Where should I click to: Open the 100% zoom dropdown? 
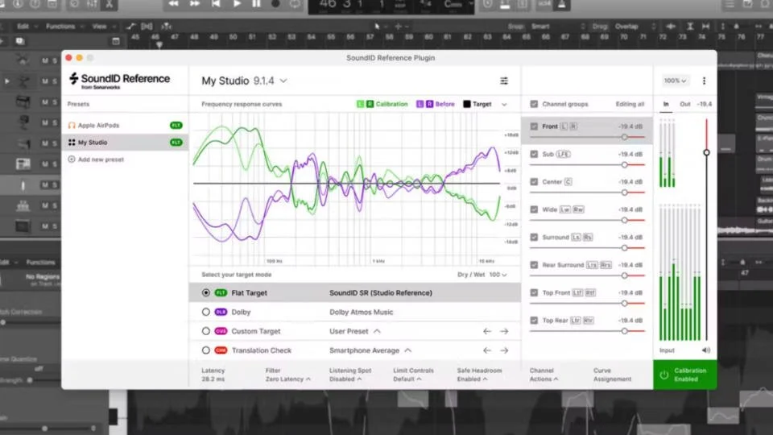[675, 81]
